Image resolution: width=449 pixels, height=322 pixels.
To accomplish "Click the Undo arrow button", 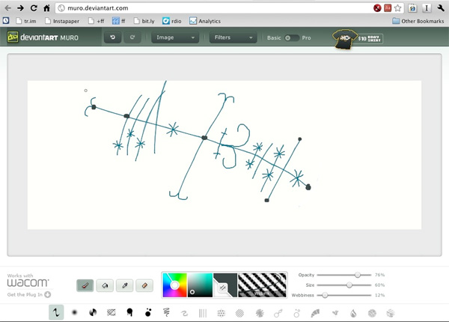I will click(113, 37).
